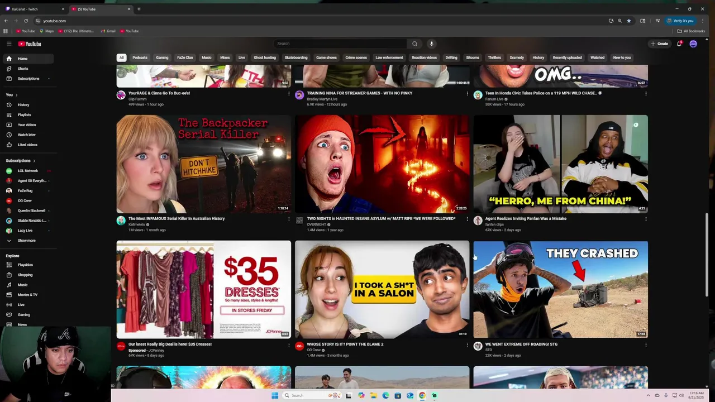Go back with the browser back arrow
Viewport: 715px width, 402px height.
click(x=6, y=21)
